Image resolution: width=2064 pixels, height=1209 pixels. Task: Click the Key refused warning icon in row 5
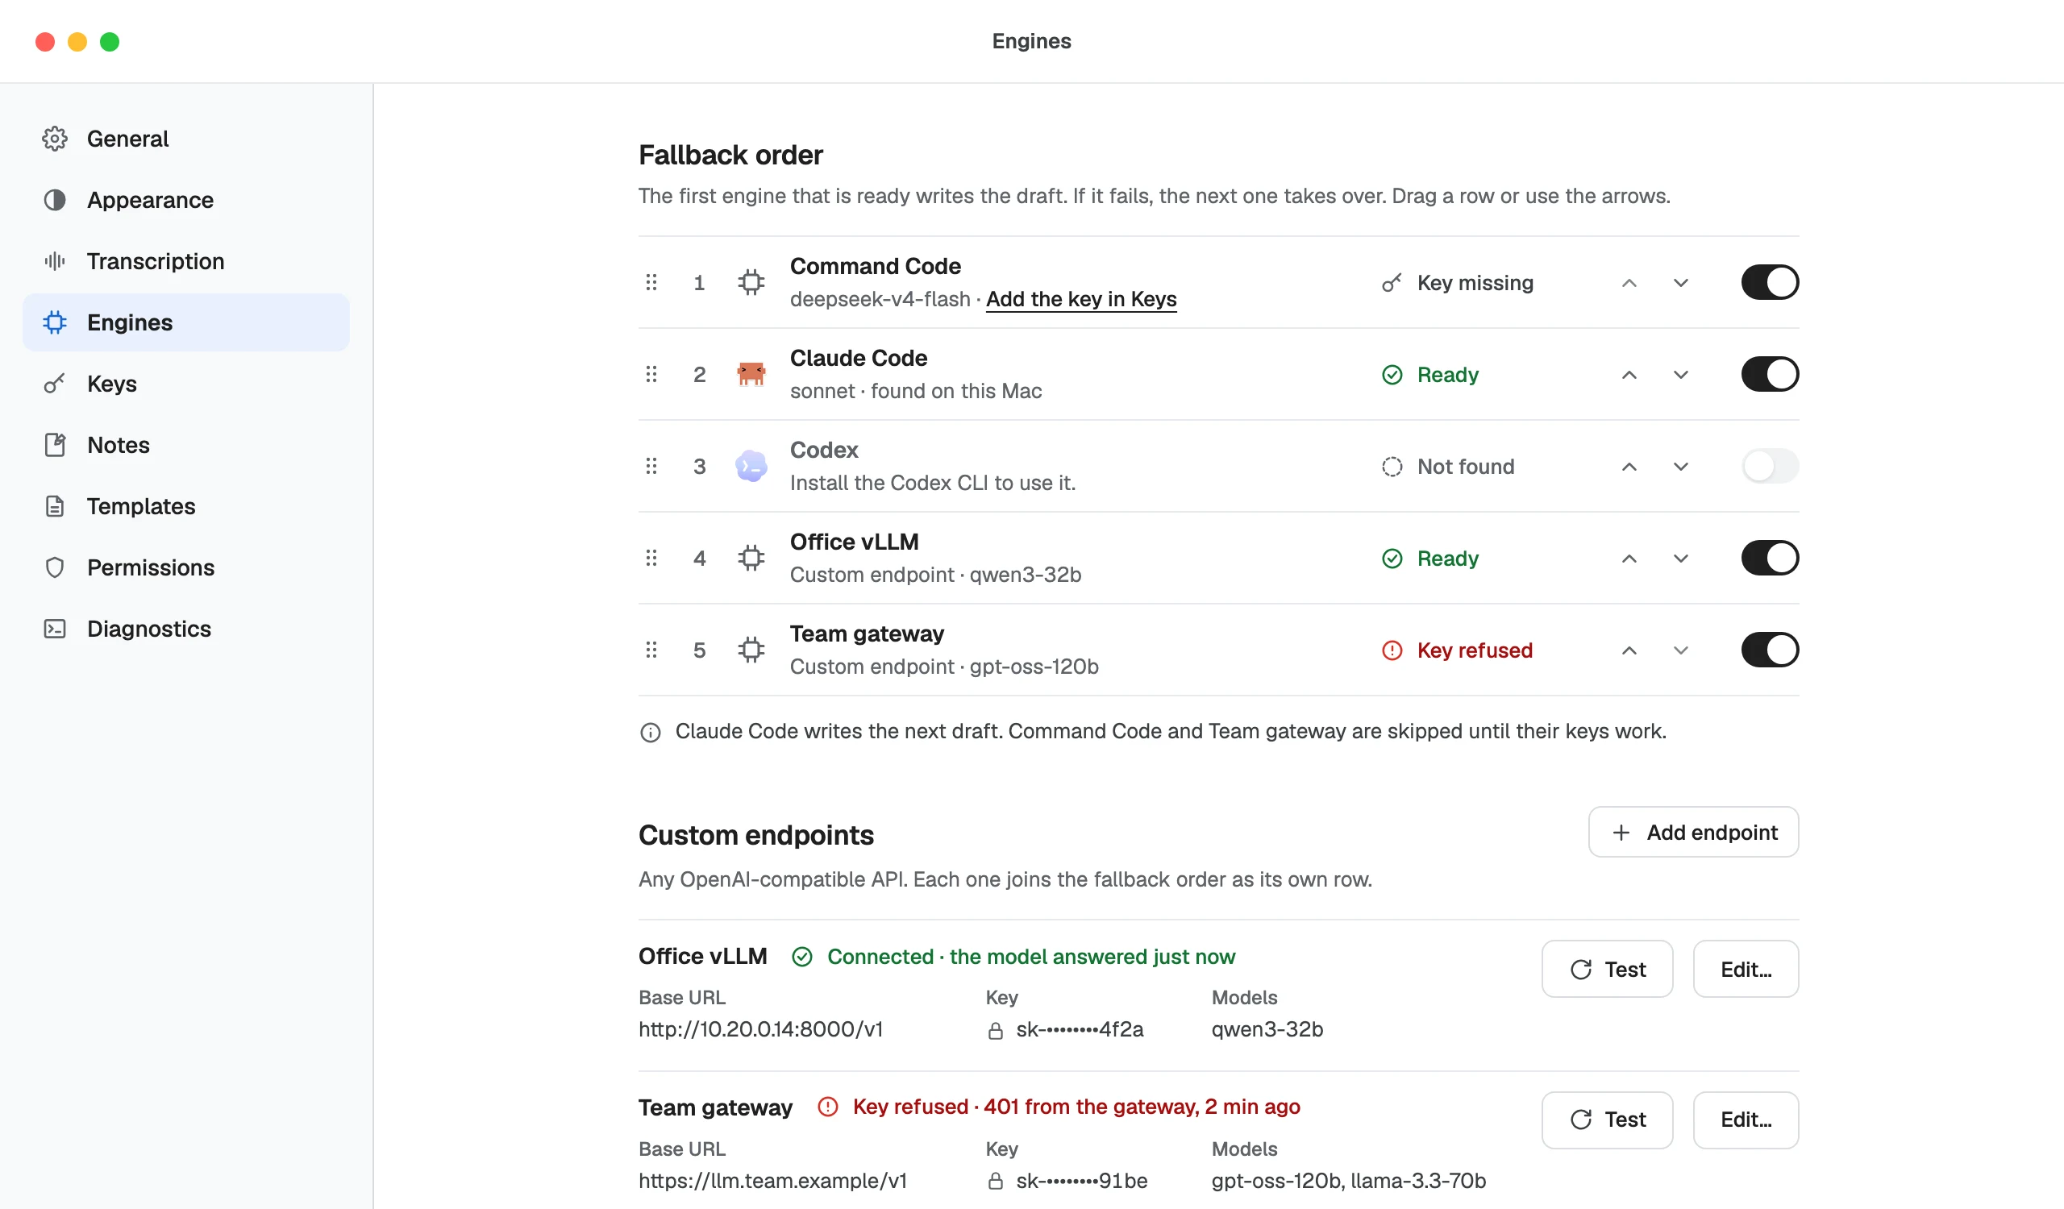pos(1392,650)
